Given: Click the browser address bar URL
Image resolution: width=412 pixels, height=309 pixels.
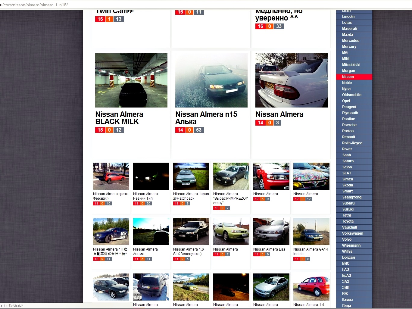Looking at the screenshot, I should tap(34, 5).
